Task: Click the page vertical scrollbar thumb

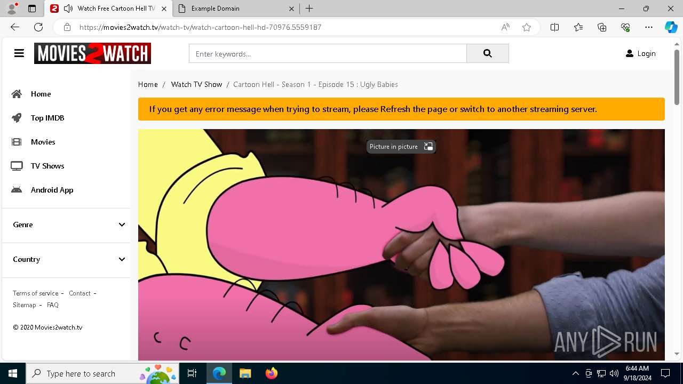Action: (677, 77)
